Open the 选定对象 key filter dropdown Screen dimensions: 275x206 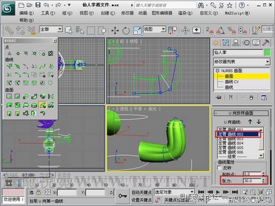pyautogui.click(x=174, y=192)
